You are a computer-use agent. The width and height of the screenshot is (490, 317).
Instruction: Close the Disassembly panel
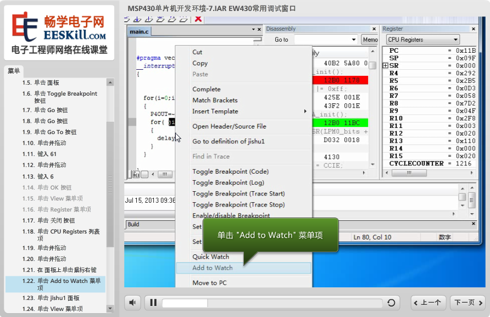(x=374, y=29)
